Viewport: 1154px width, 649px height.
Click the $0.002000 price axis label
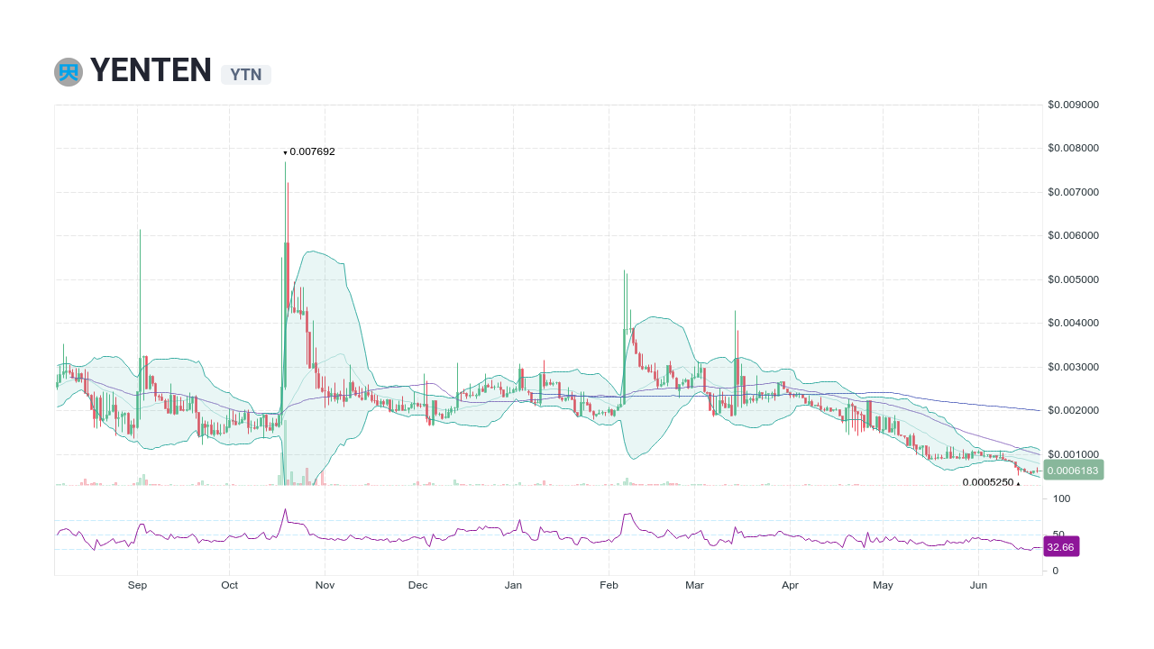click(1073, 410)
